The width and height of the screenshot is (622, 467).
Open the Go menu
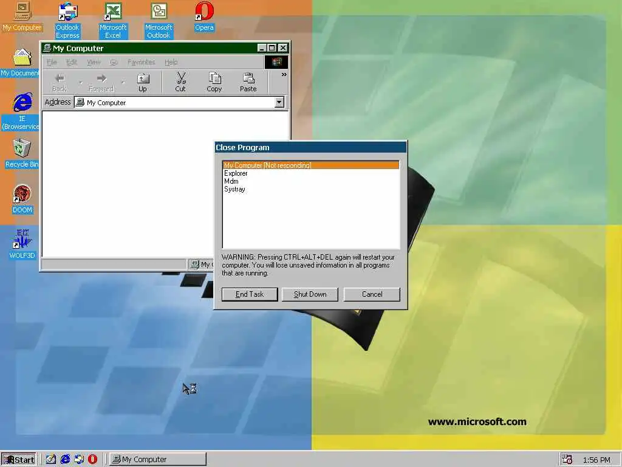pyautogui.click(x=114, y=62)
